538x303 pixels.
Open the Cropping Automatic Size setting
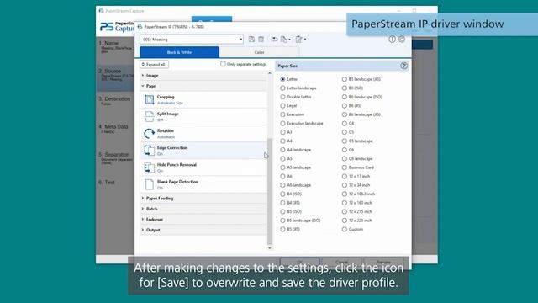pos(203,99)
